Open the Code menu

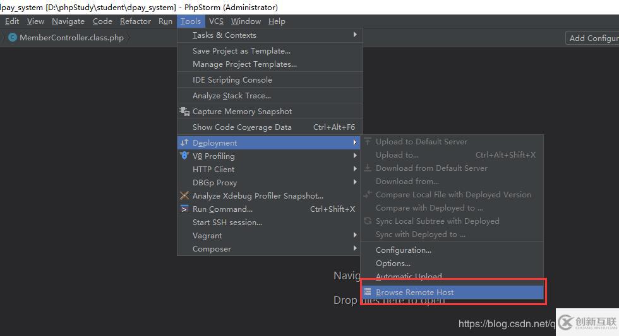click(x=102, y=21)
